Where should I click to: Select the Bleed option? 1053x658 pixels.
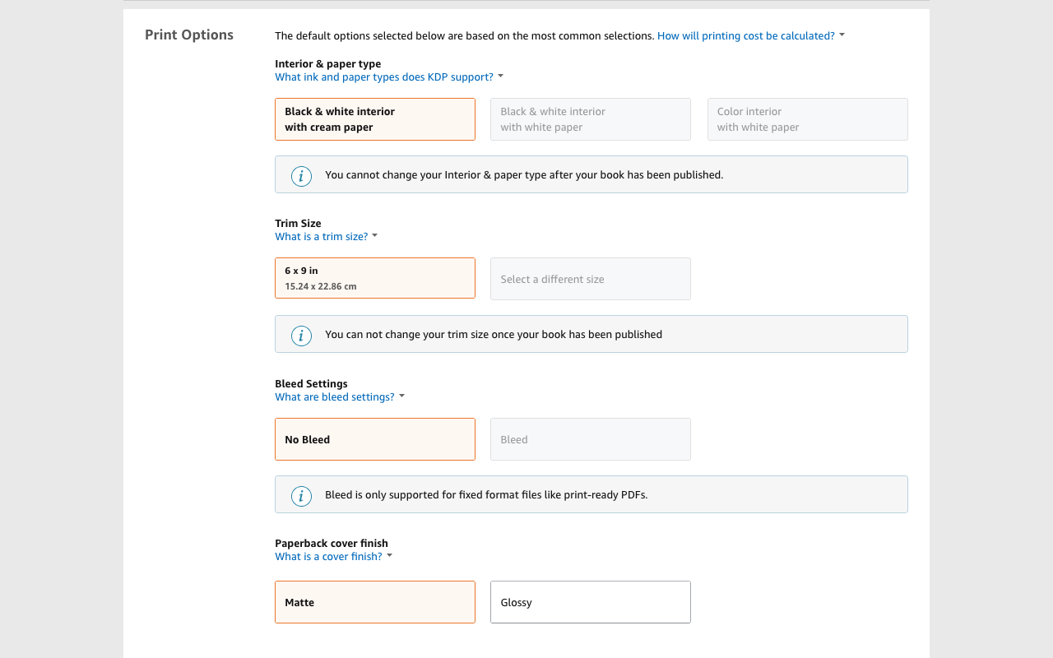[590, 438]
